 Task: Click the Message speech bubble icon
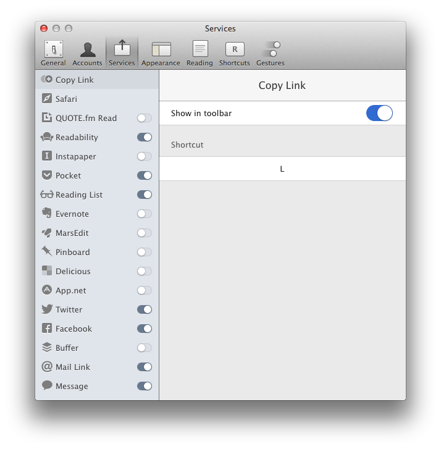(x=47, y=385)
